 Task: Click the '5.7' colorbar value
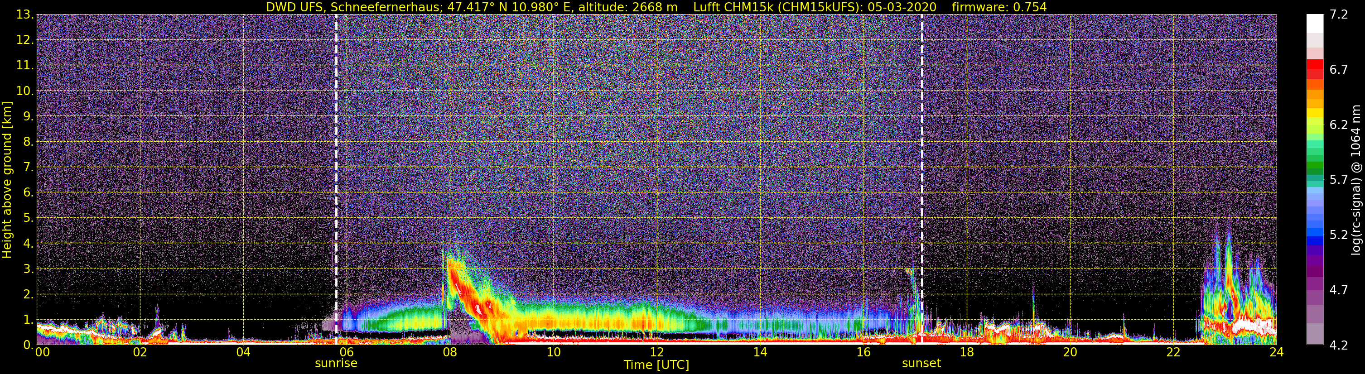click(x=1339, y=180)
